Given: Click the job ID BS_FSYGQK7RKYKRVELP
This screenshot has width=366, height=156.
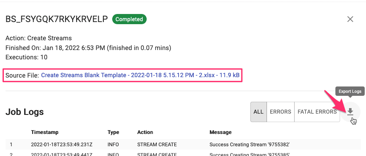Looking at the screenshot, I should click(x=57, y=19).
